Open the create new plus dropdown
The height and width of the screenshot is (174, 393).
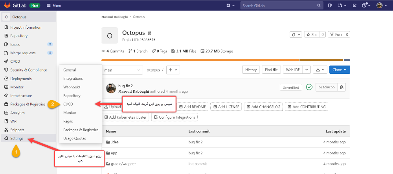coord(230,5)
